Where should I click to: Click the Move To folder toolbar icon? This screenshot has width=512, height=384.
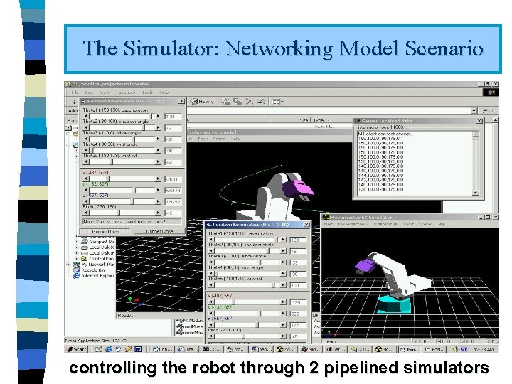225,102
